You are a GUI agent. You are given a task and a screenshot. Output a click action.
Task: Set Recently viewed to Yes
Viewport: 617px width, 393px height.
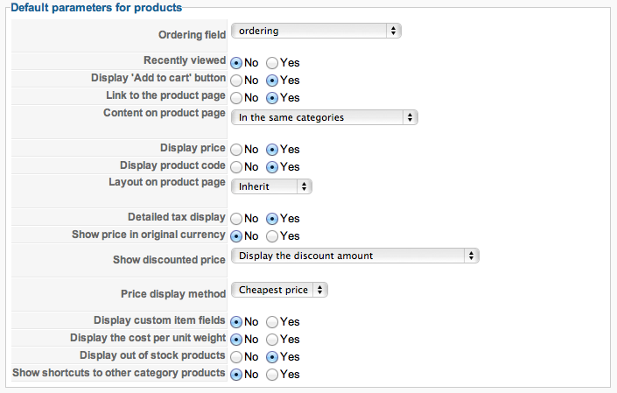coord(272,63)
